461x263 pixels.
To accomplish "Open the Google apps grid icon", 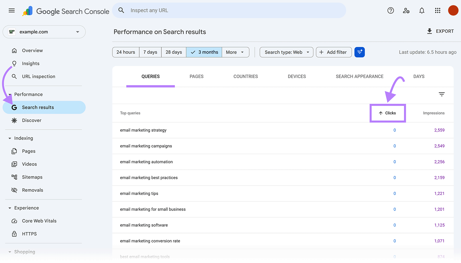I will [438, 10].
